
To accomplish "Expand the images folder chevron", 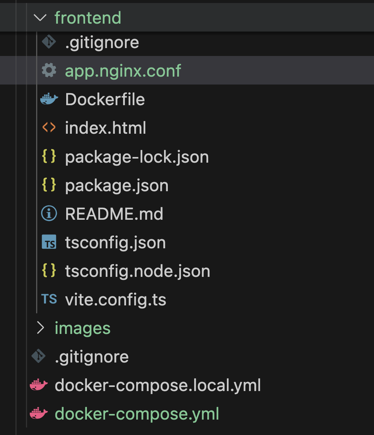I will click(40, 328).
